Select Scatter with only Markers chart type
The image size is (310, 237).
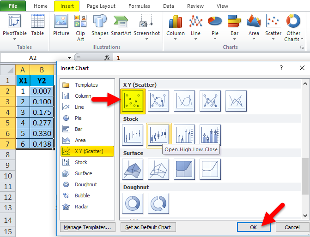point(133,101)
